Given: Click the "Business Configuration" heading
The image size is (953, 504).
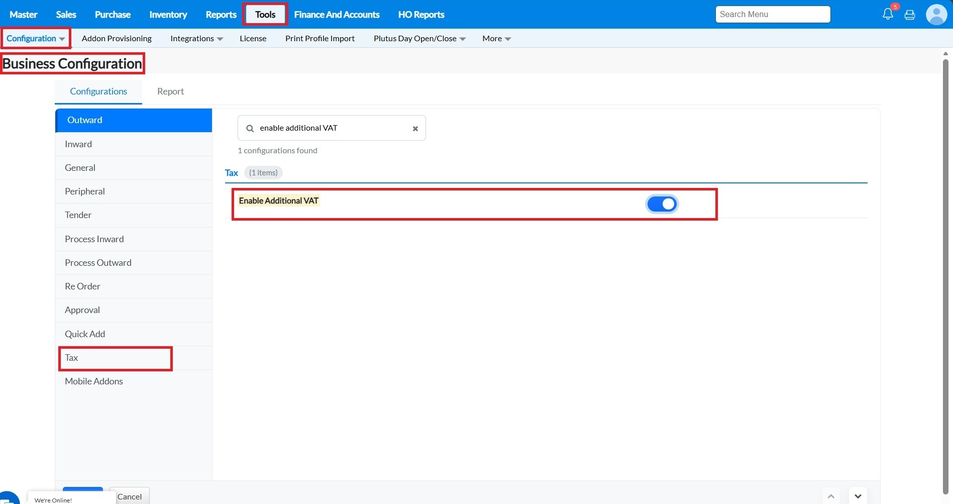Looking at the screenshot, I should 72,64.
